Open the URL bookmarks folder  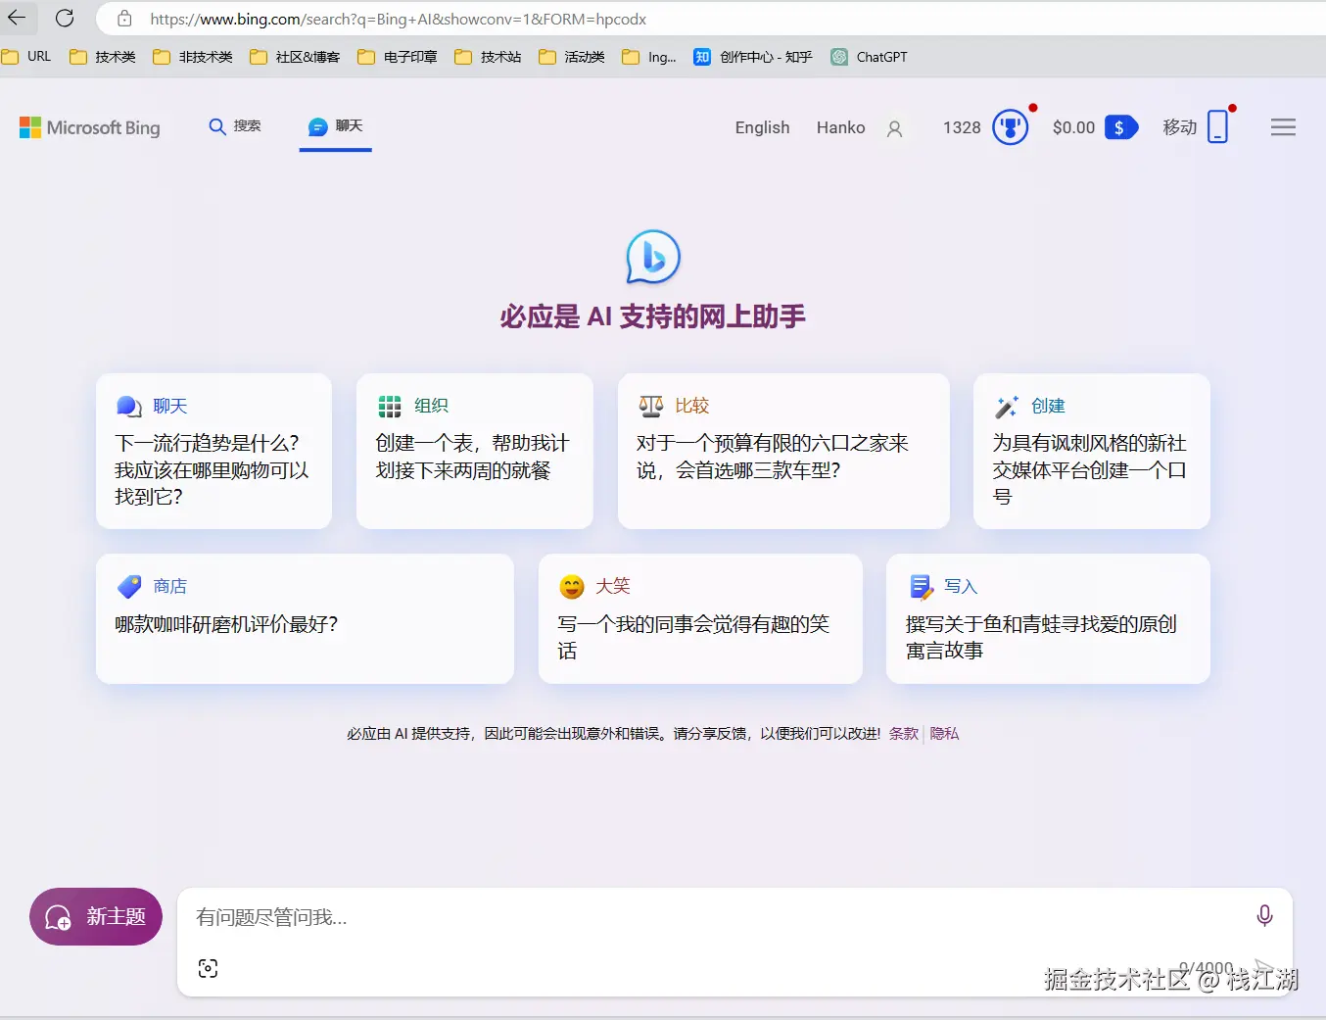click(26, 57)
